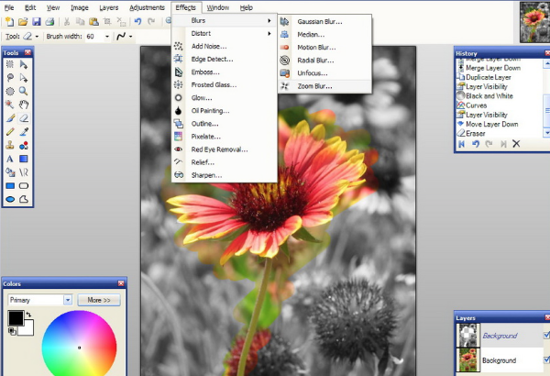Click the Save disk toolbar icon
Screen dimensions: 550x376
click(37, 22)
